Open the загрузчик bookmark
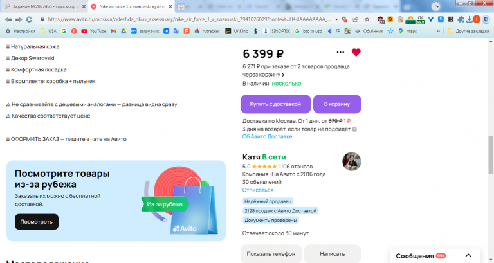 click(145, 31)
